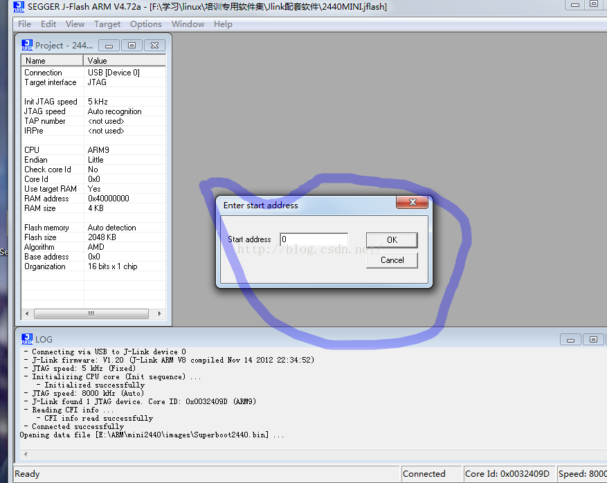Screen dimensions: 607x483
Task: Select the CPU row
Action: [x=93, y=149]
